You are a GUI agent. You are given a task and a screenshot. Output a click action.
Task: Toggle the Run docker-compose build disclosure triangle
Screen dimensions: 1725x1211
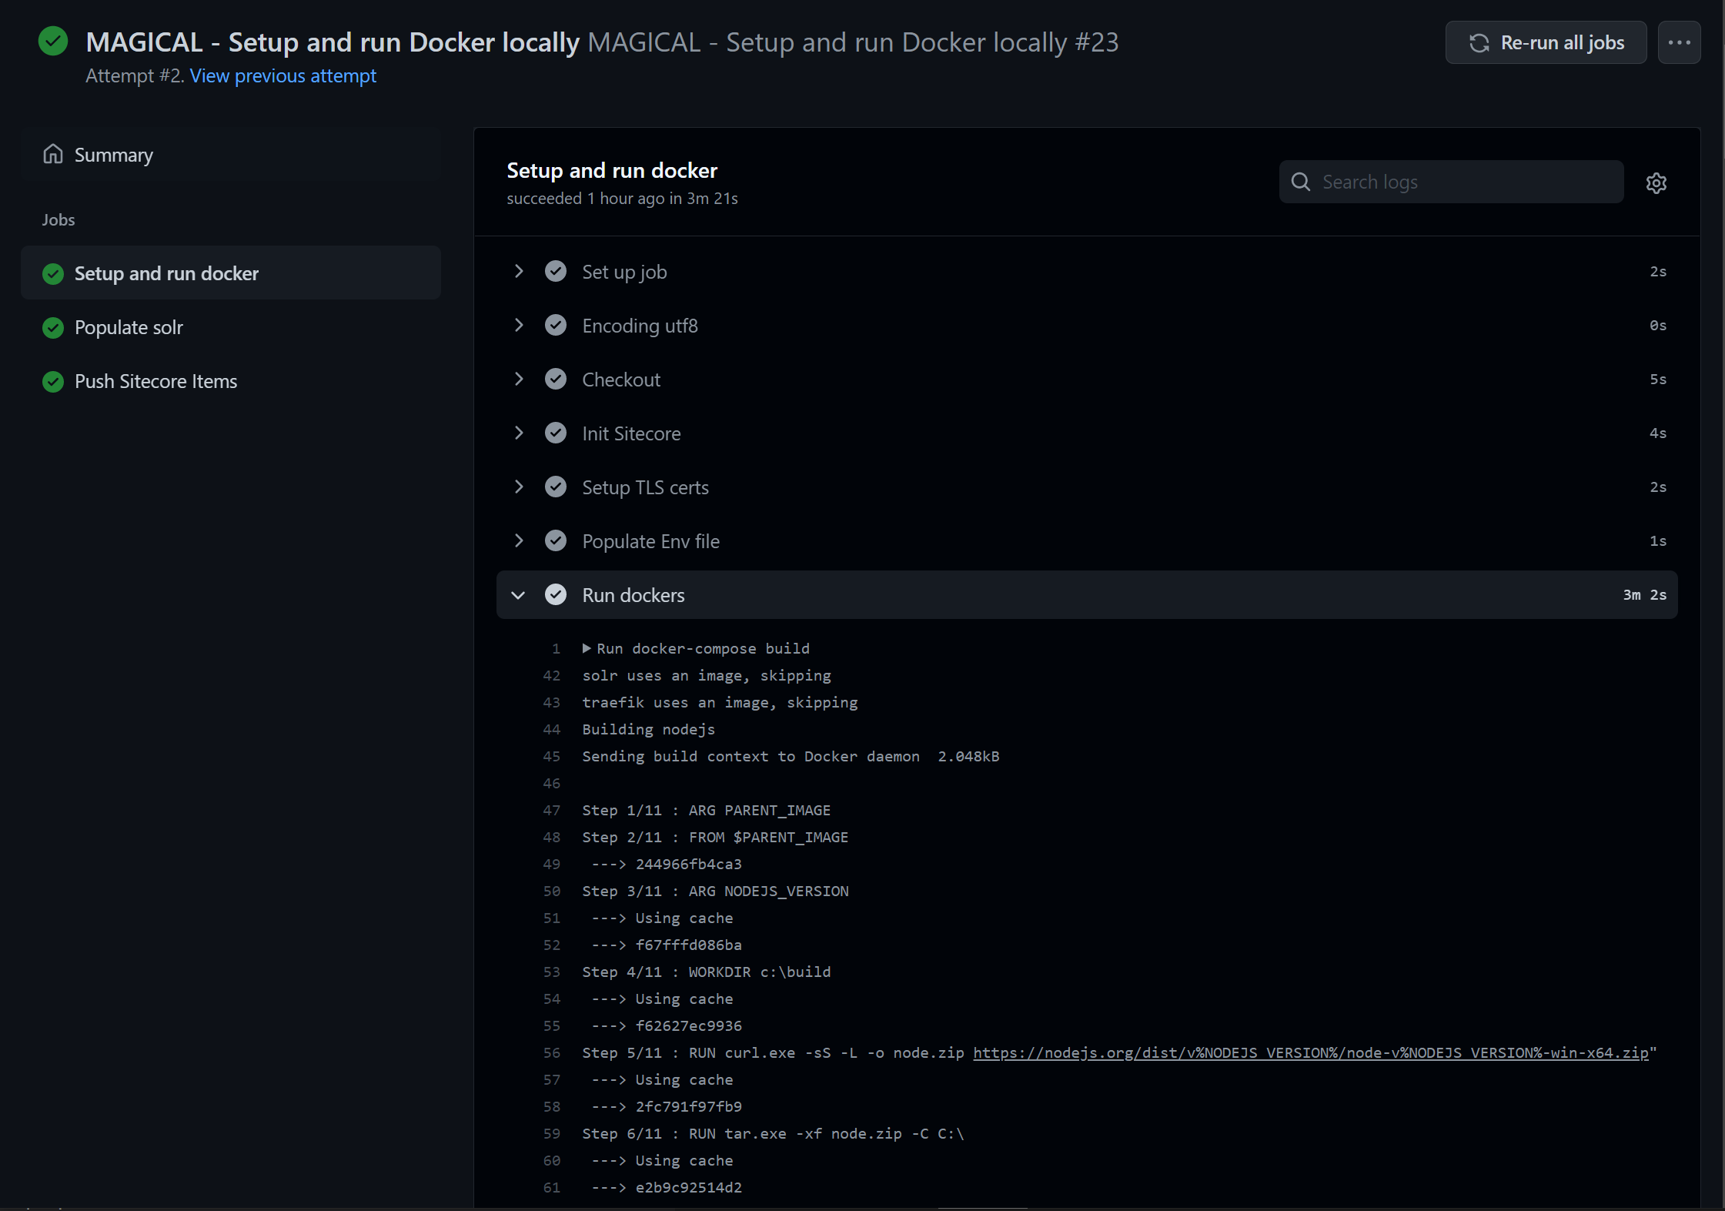(x=587, y=648)
